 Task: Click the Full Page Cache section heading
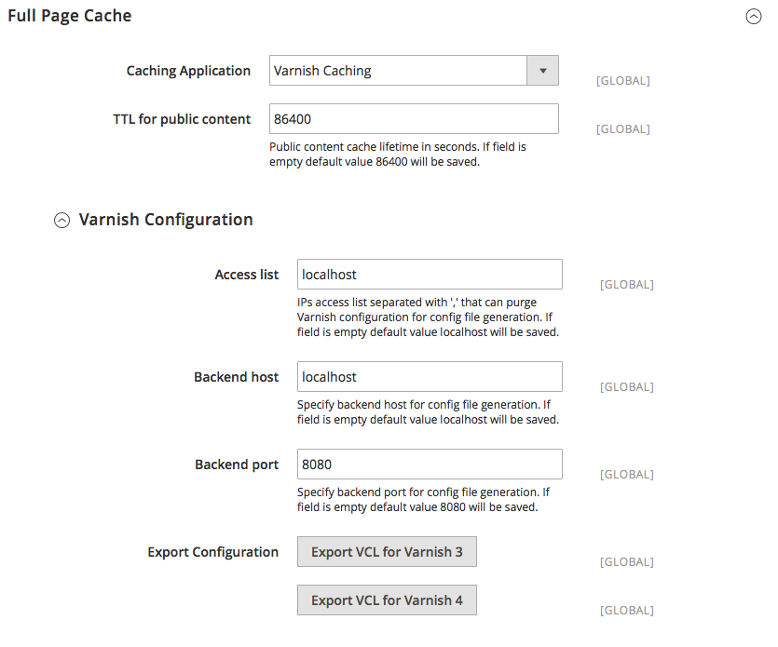pyautogui.click(x=70, y=16)
